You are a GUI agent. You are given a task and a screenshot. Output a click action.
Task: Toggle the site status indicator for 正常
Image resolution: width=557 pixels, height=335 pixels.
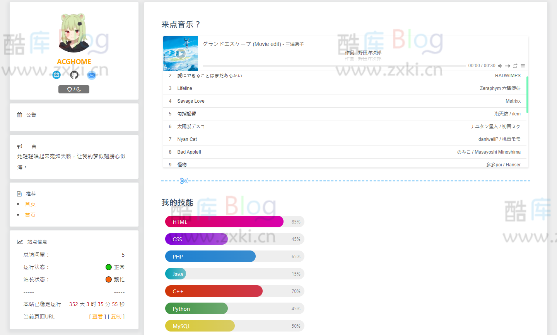pos(108,267)
